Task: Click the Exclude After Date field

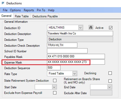Action: (x=101, y=93)
